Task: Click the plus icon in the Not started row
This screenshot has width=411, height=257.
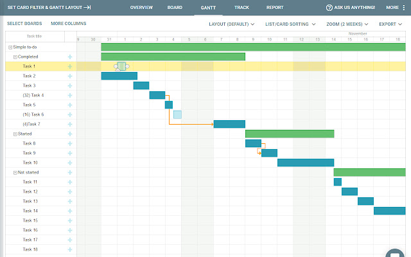Action: [70, 173]
